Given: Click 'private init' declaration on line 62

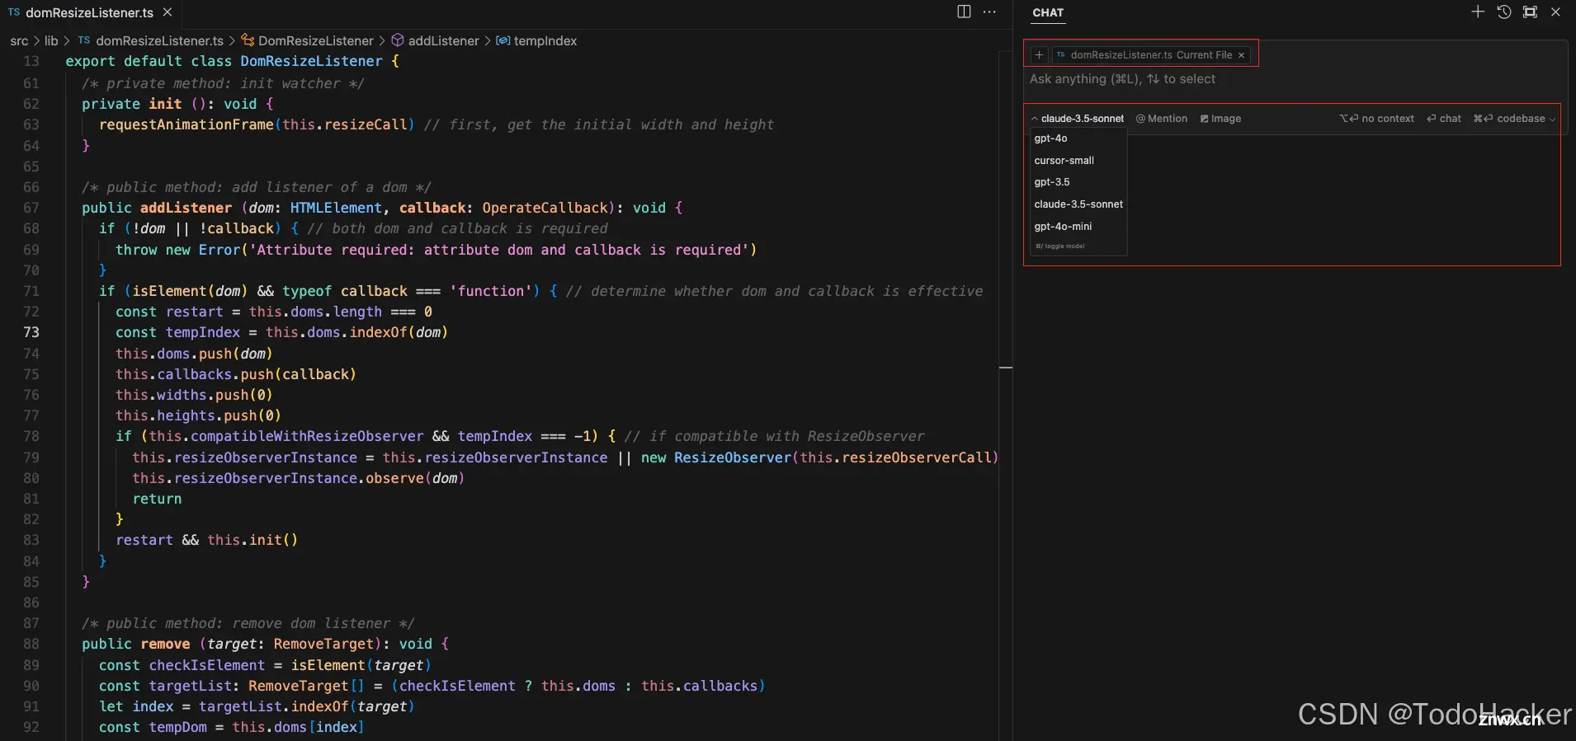Looking at the screenshot, I should pos(132,104).
